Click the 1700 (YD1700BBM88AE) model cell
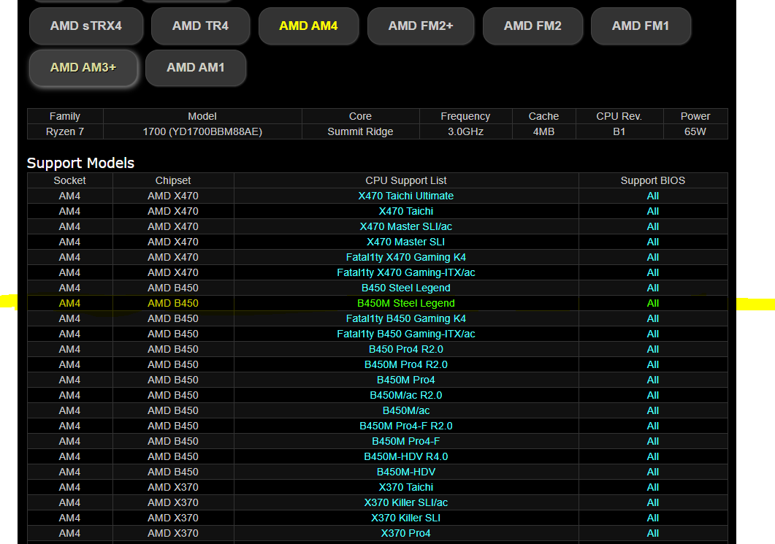This screenshot has height=544, width=775. click(202, 131)
